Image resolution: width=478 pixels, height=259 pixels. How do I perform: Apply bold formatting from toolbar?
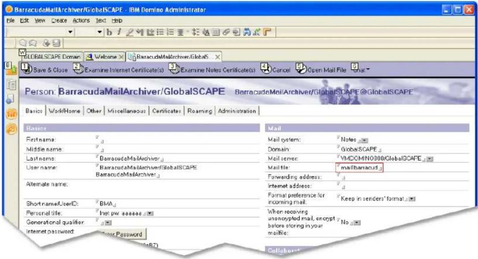click(x=109, y=32)
